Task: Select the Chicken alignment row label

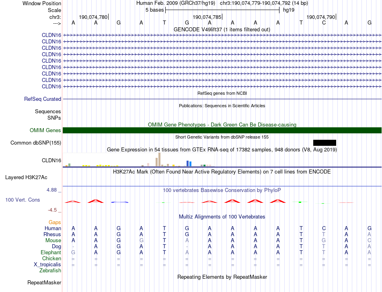Action: click(x=51, y=258)
